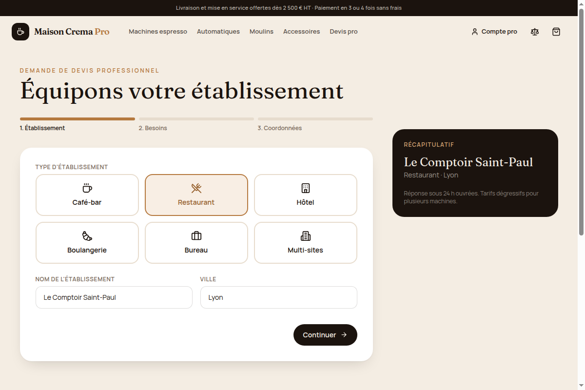Click the Compte pro user icon

475,32
